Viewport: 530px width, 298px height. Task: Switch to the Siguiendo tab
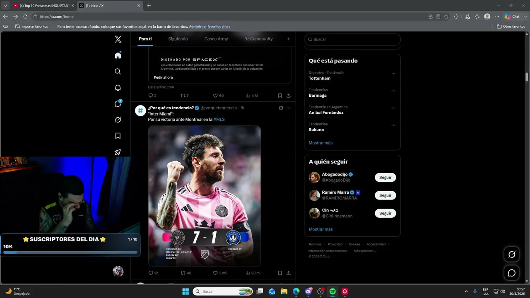click(178, 39)
